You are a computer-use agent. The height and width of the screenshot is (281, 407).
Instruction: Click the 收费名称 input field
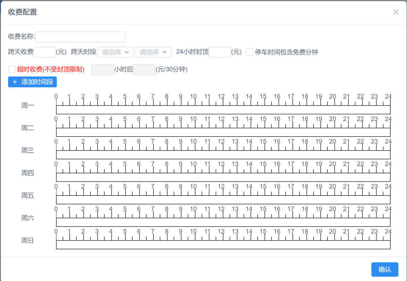[80, 37]
